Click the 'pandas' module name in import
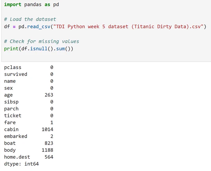 [x=33, y=5]
